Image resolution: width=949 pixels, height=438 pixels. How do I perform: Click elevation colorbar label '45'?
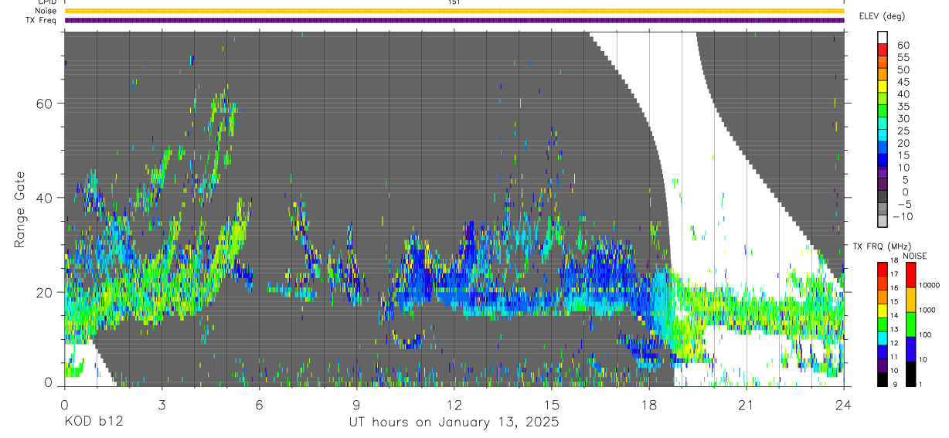(903, 82)
